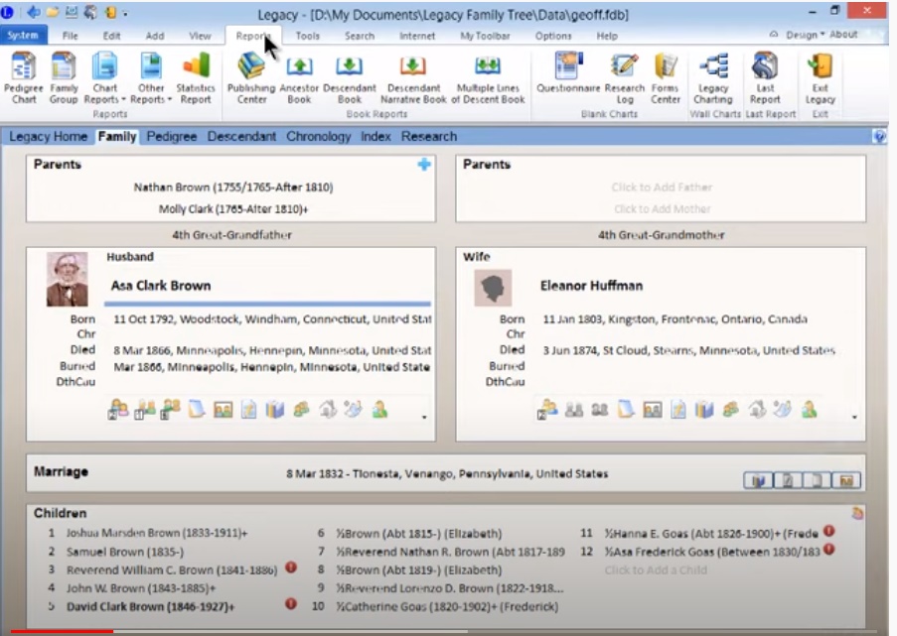Open the quick access toolbar customize arrow

tap(125, 13)
